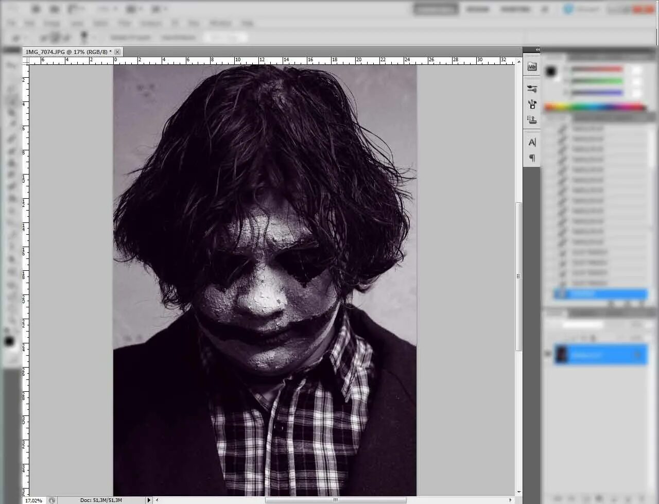Click the red channel slider in Color panel
659x504 pixels.
pyautogui.click(x=597, y=69)
